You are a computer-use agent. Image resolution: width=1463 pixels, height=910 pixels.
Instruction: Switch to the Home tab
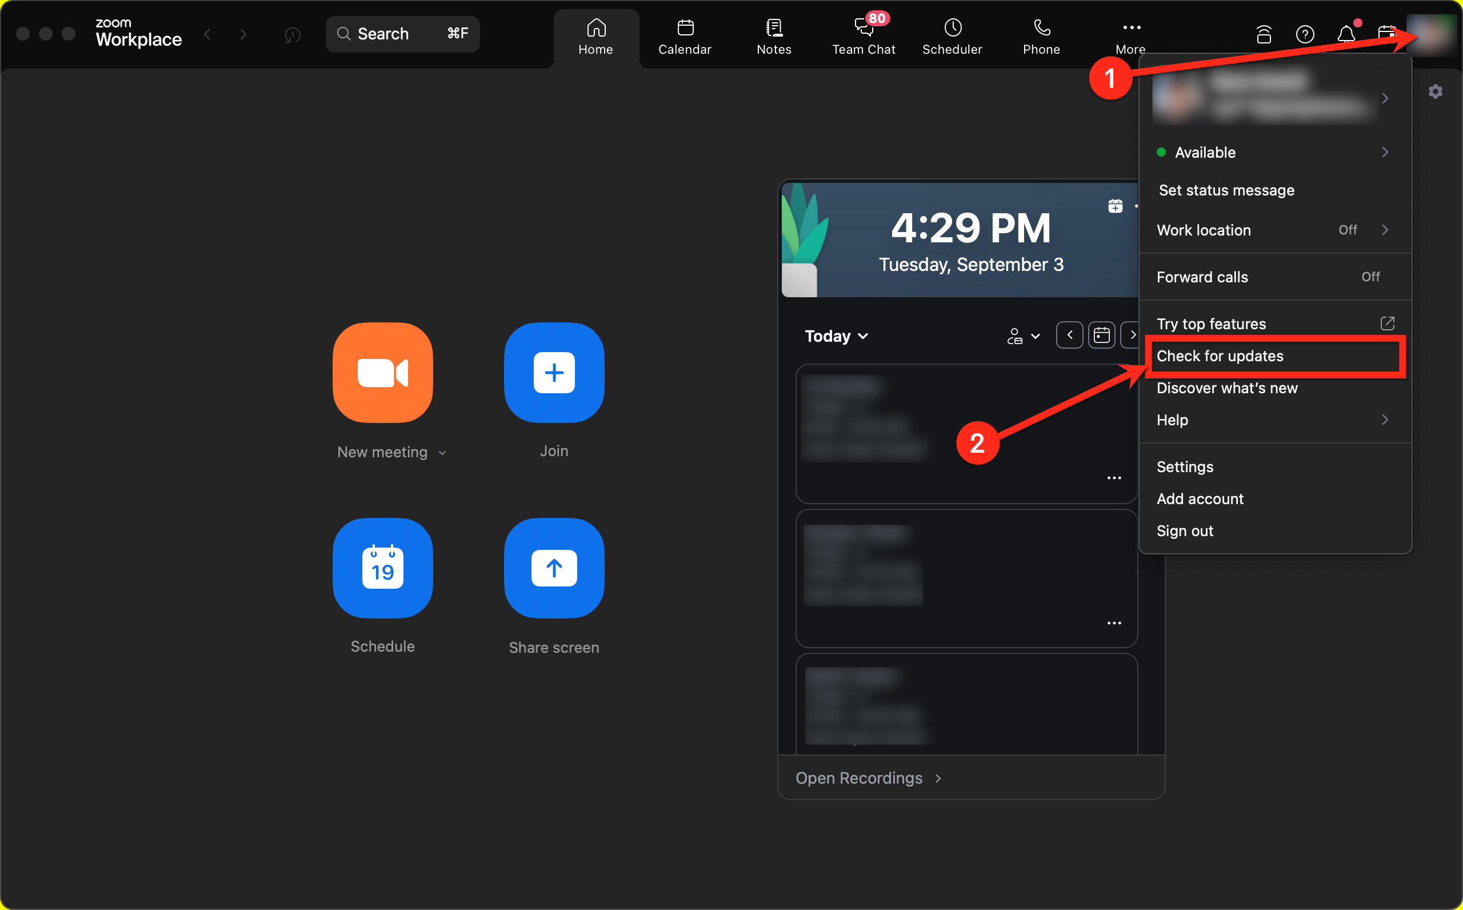click(595, 36)
